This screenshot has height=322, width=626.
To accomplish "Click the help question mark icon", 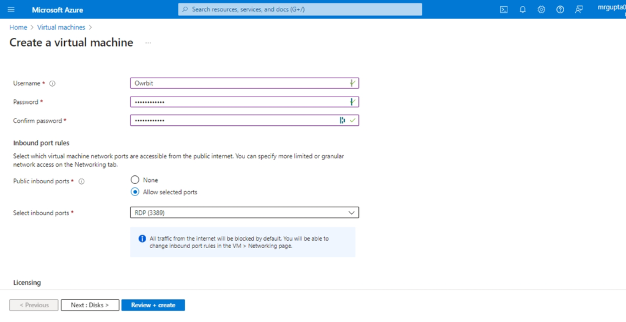I will tap(560, 10).
